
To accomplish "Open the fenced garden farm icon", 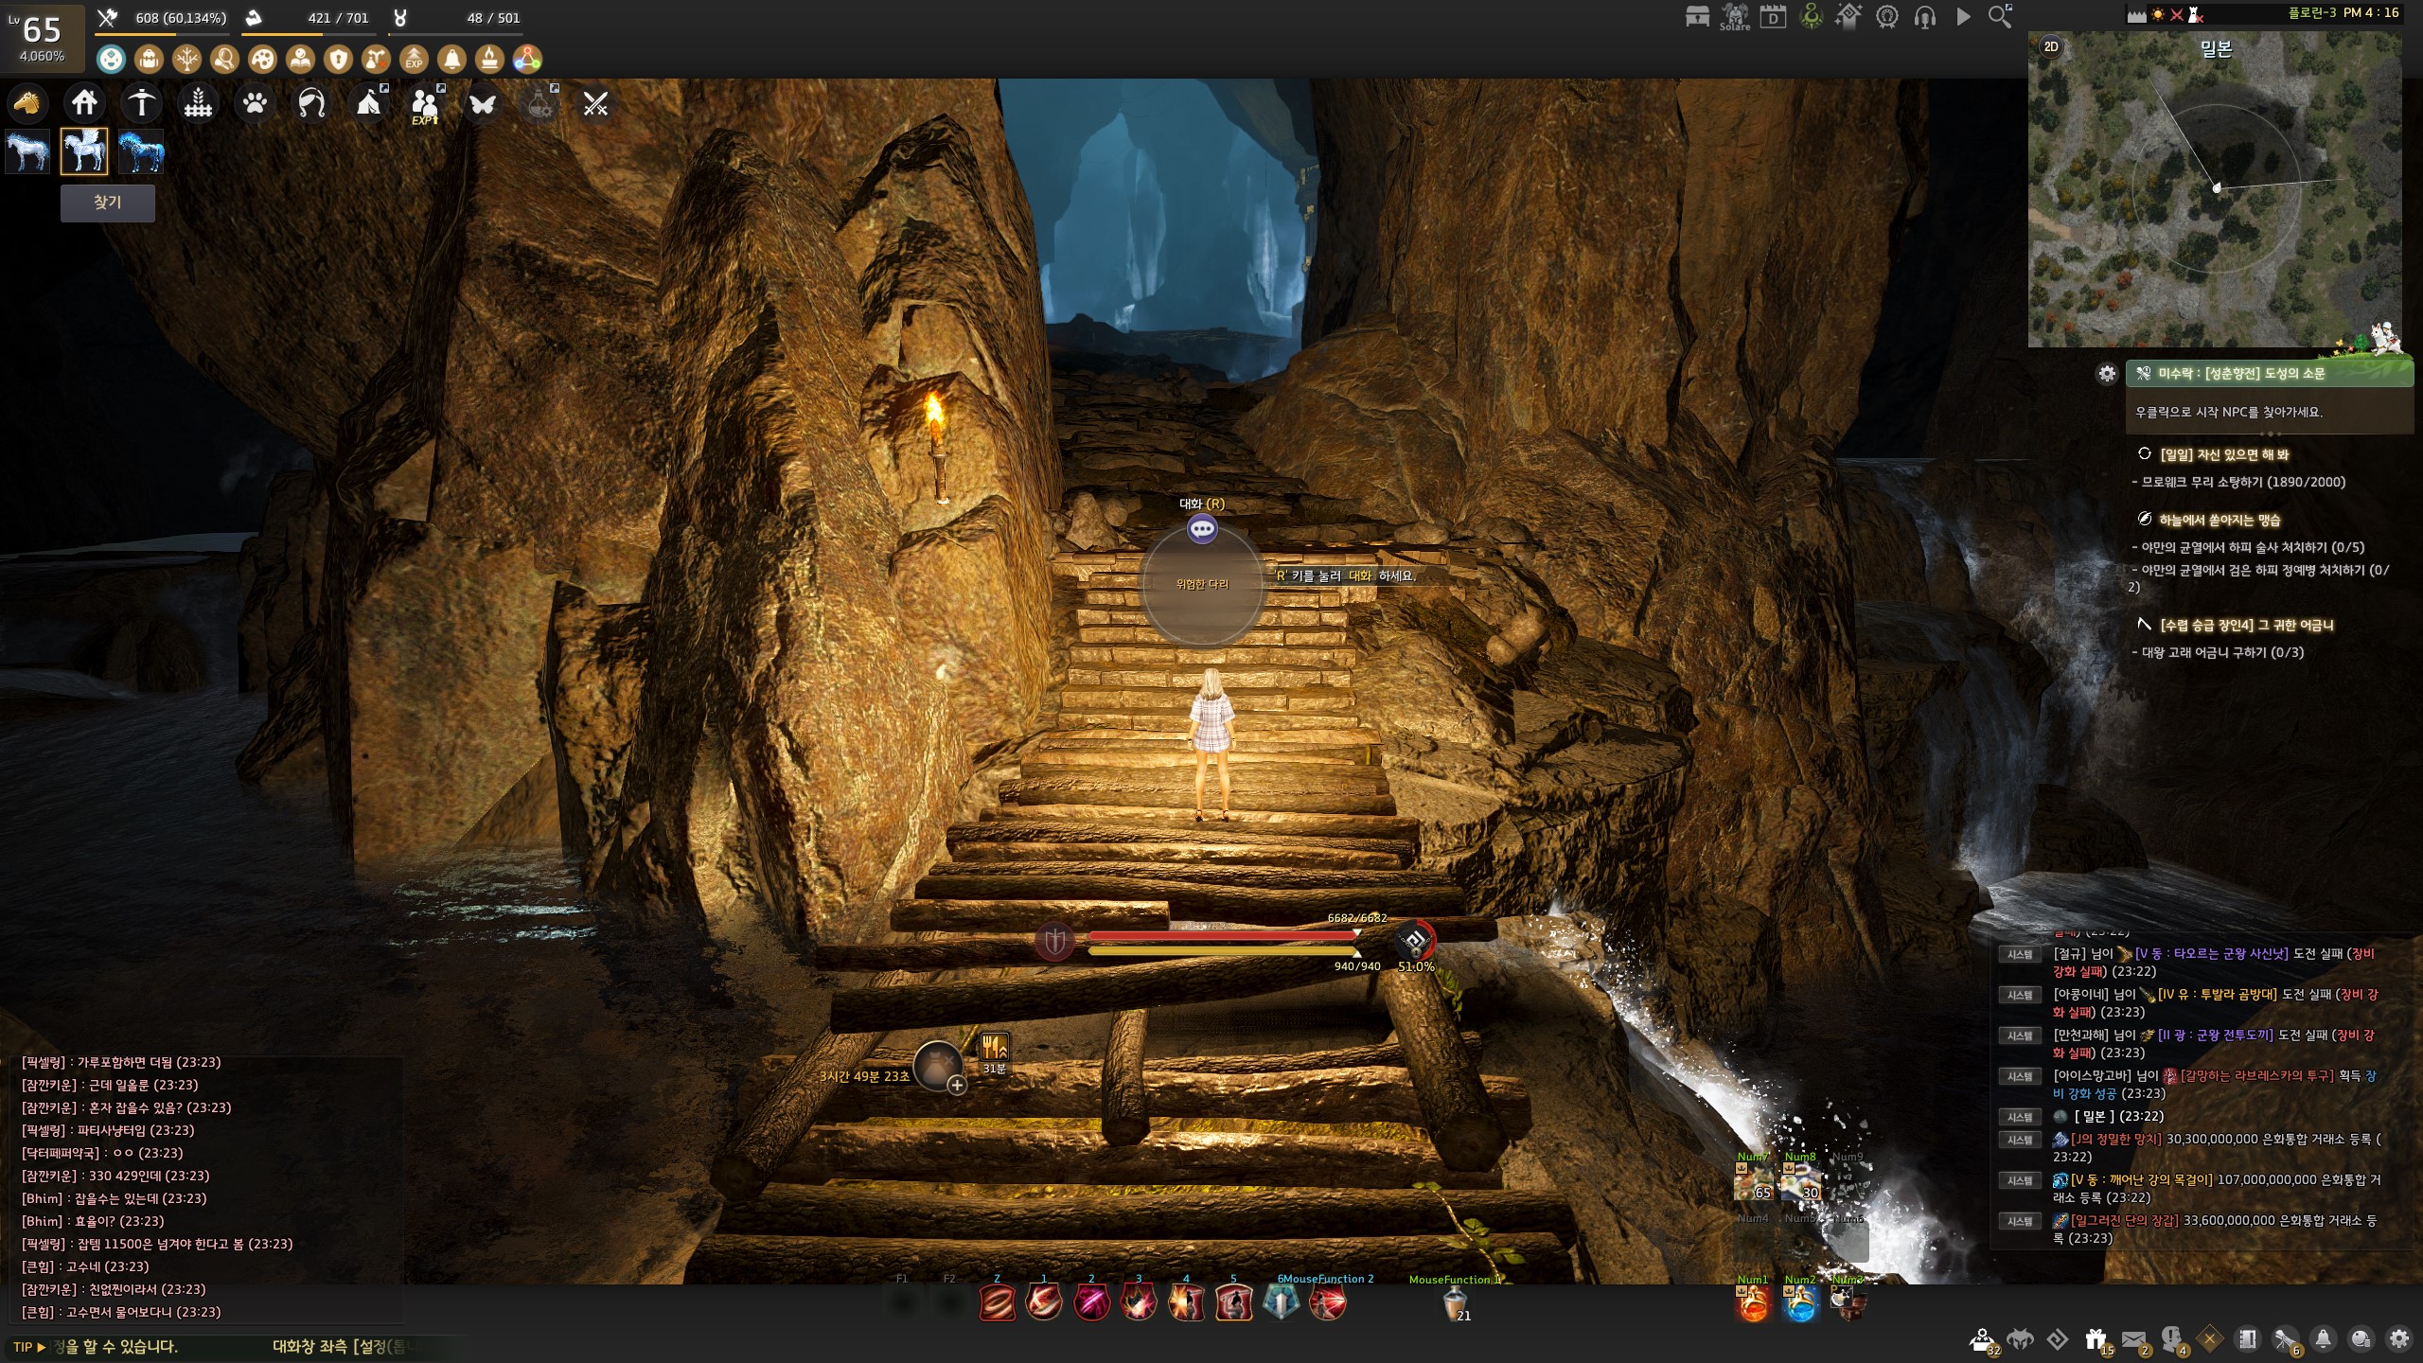I will tap(198, 102).
